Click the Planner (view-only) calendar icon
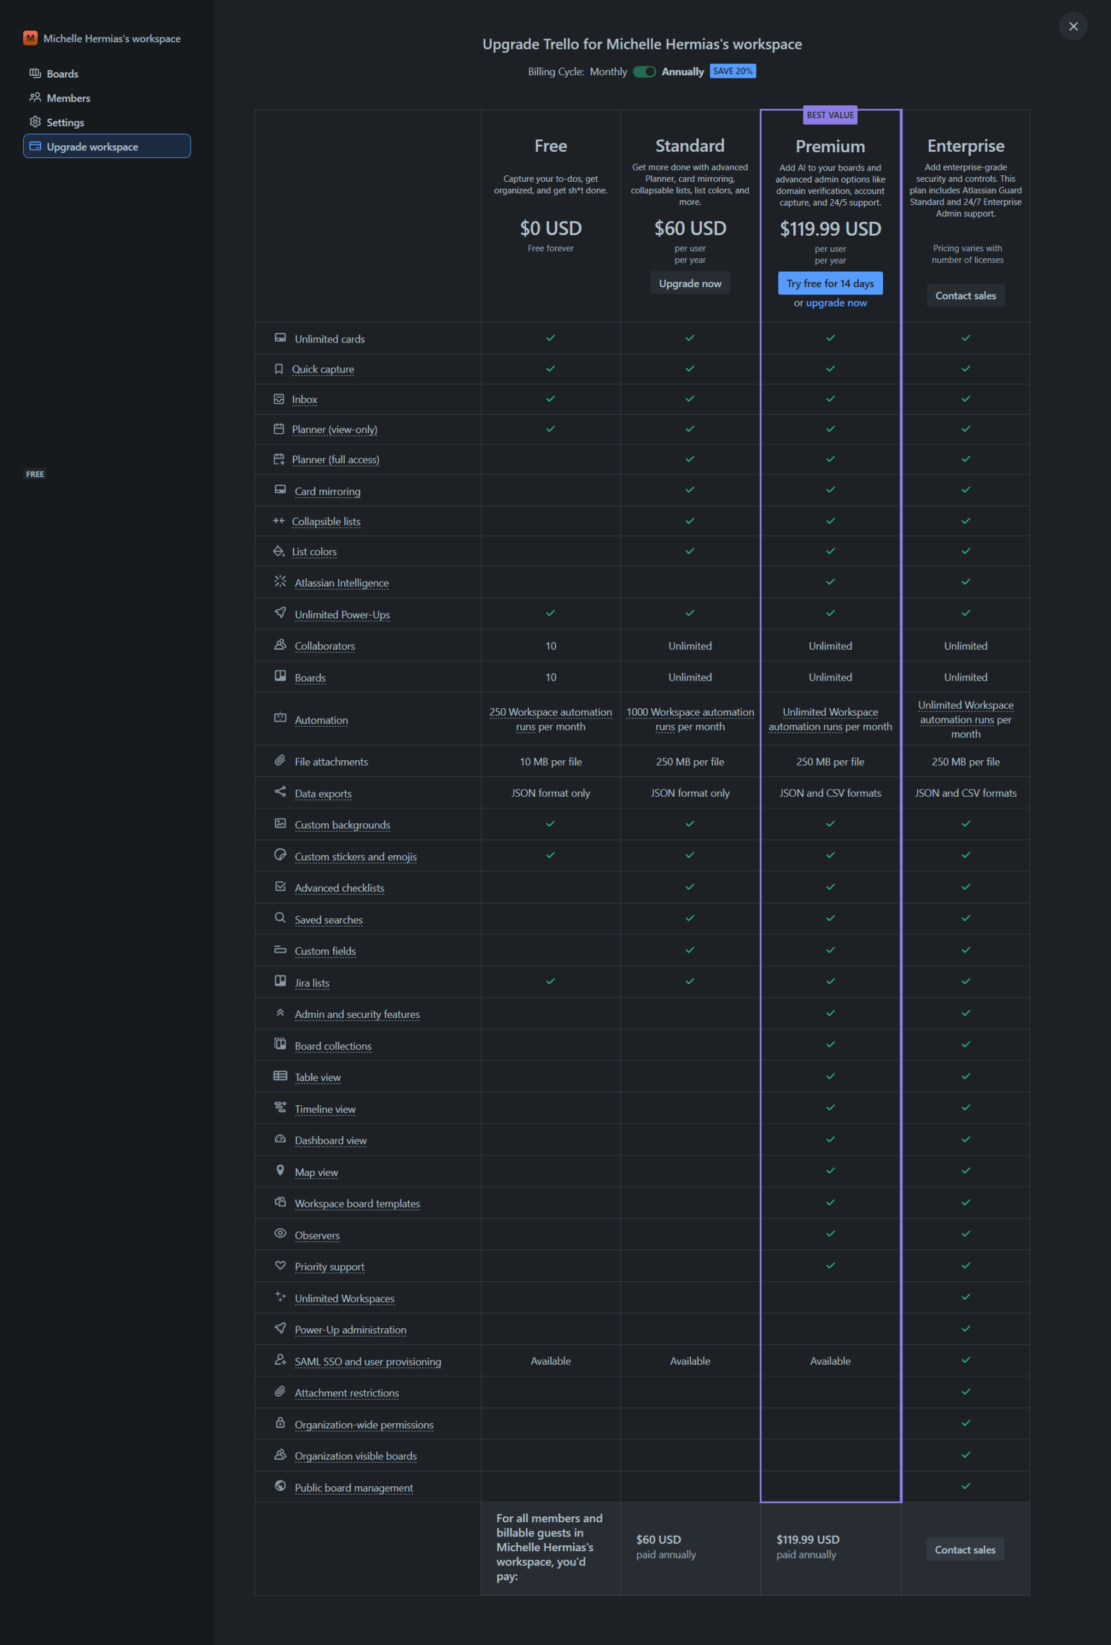Image resolution: width=1111 pixels, height=1645 pixels. click(x=279, y=429)
